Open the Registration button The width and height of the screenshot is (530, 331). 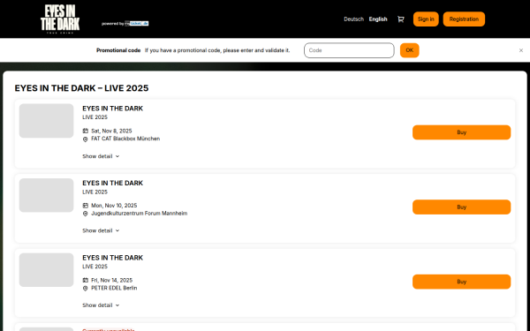(x=464, y=19)
